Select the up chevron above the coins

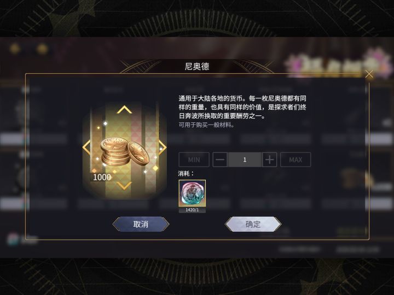tap(124, 110)
